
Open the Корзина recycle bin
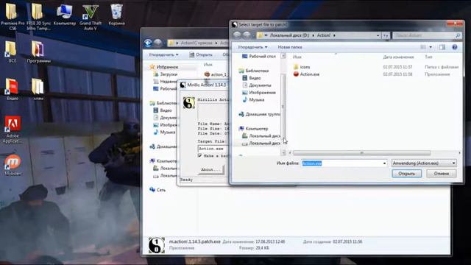[x=116, y=15]
